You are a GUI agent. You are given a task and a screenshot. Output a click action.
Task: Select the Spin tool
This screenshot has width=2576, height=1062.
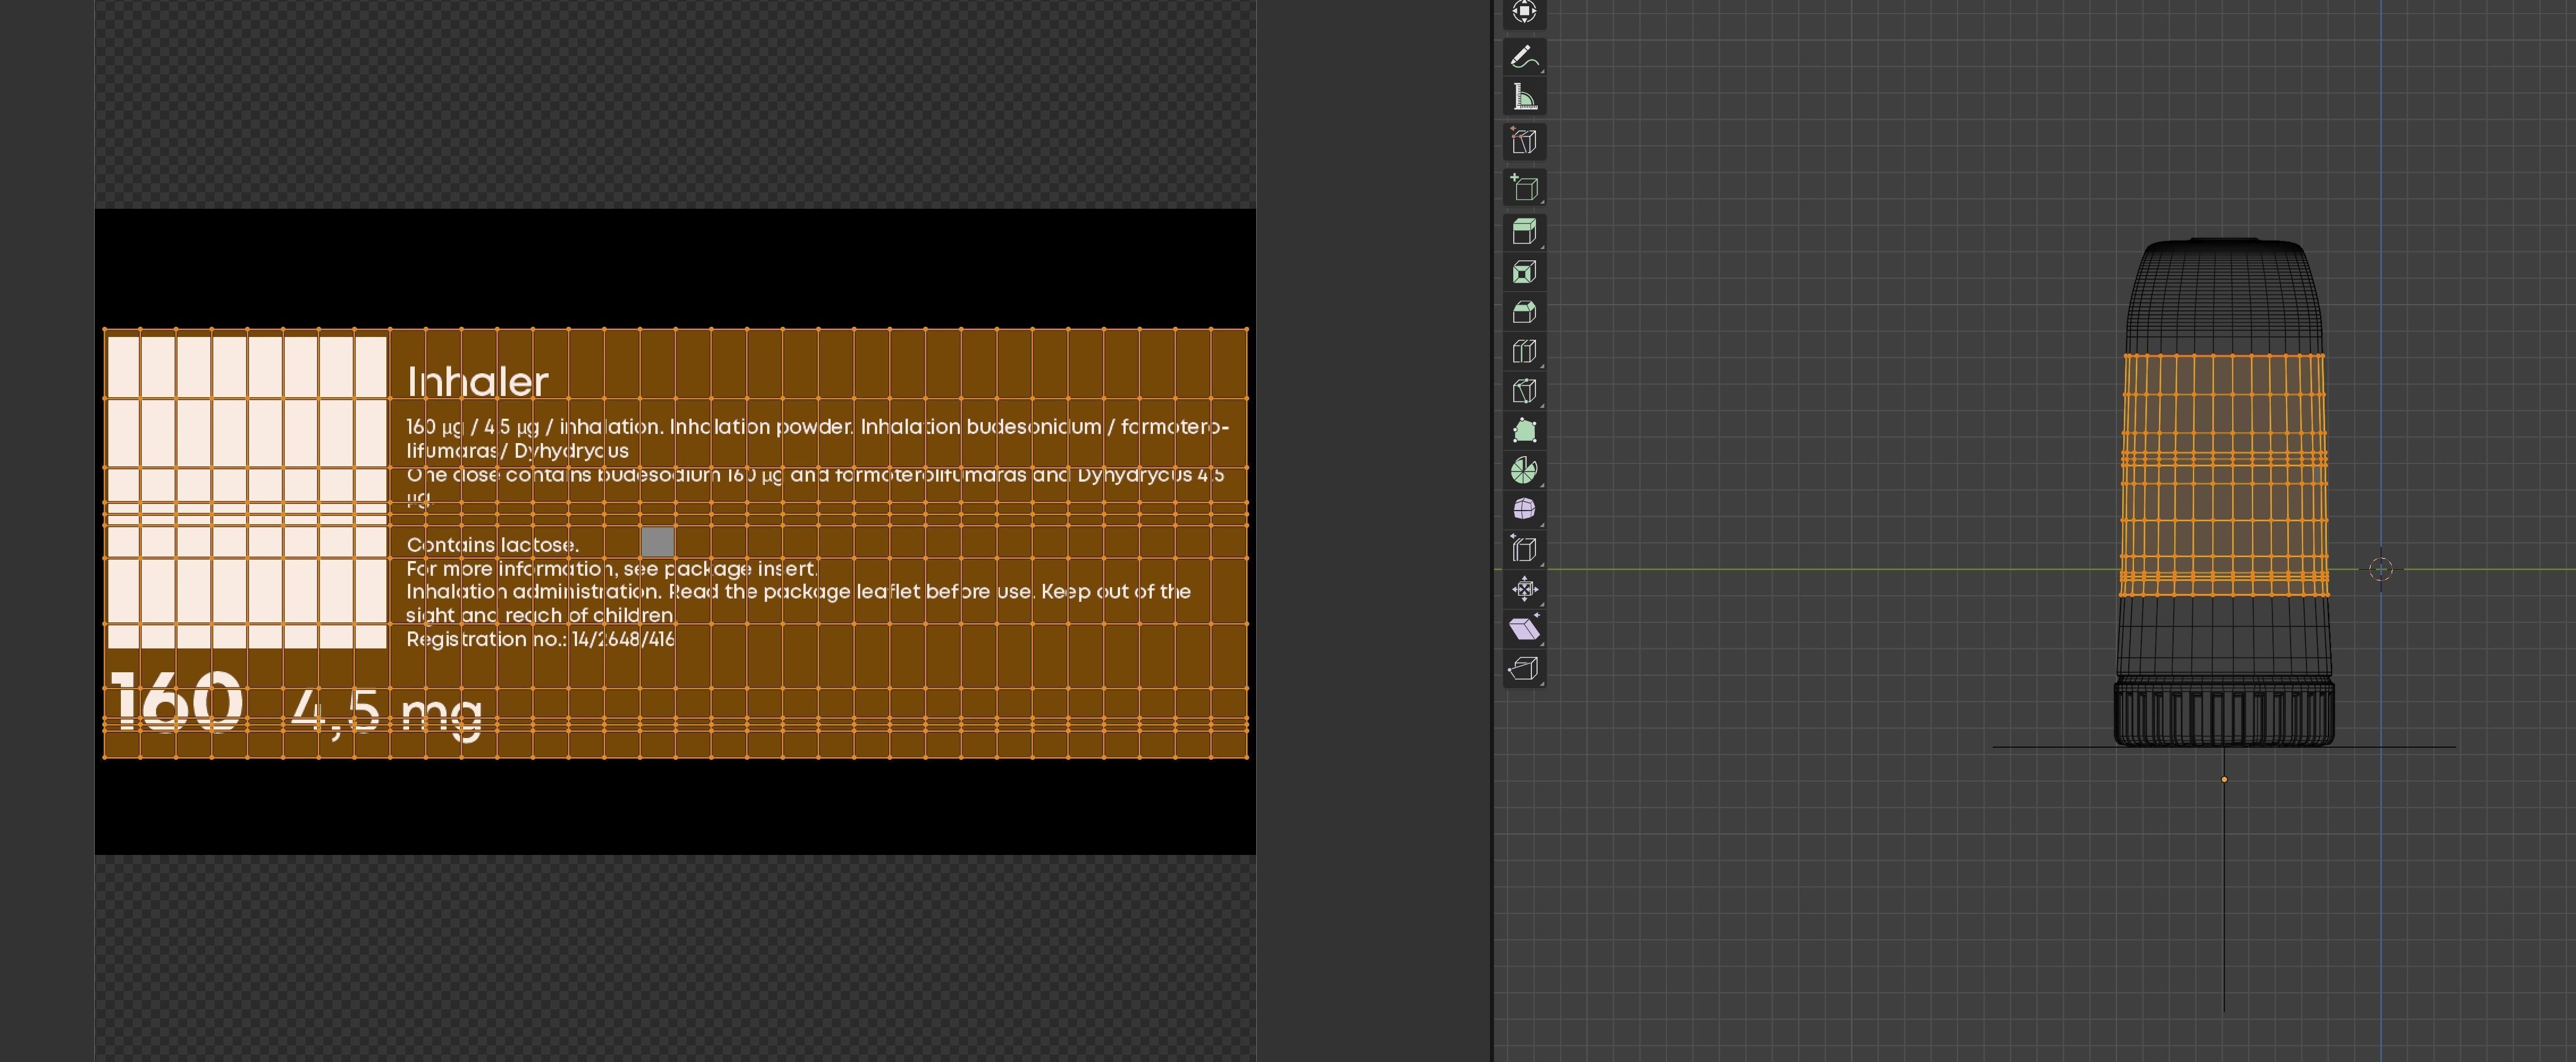1524,470
